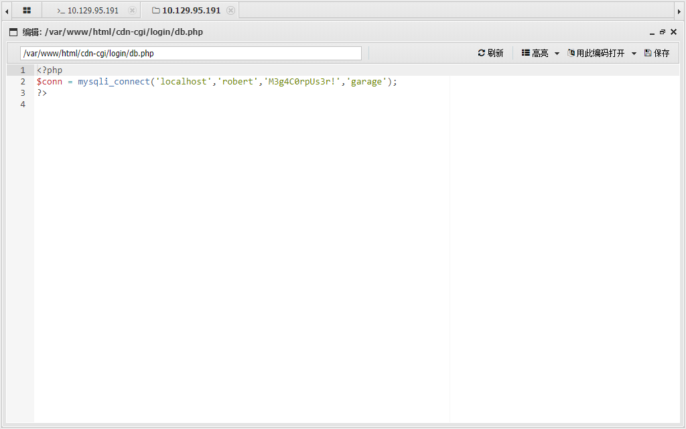Viewport: 686px width, 429px height.
Task: Click the 高亮 highlight button
Action: tap(535, 53)
